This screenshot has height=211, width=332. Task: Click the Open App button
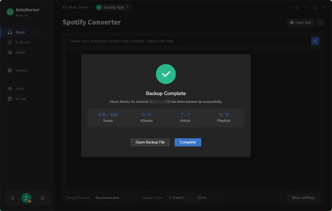[300, 22]
